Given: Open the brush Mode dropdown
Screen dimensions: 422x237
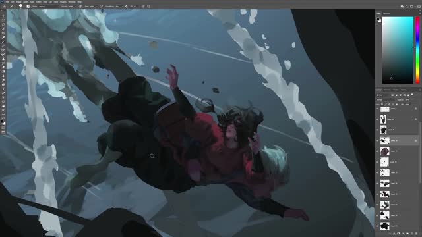Looking at the screenshot, I should tap(49, 7).
